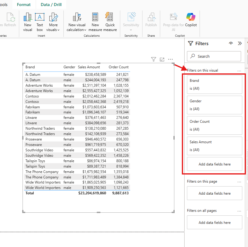Click Tailspin Toys female amount $86,974,154
The height and width of the screenshot is (247, 248).
click(x=96, y=161)
